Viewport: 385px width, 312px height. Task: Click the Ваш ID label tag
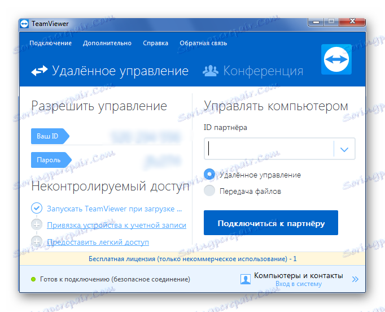(50, 136)
